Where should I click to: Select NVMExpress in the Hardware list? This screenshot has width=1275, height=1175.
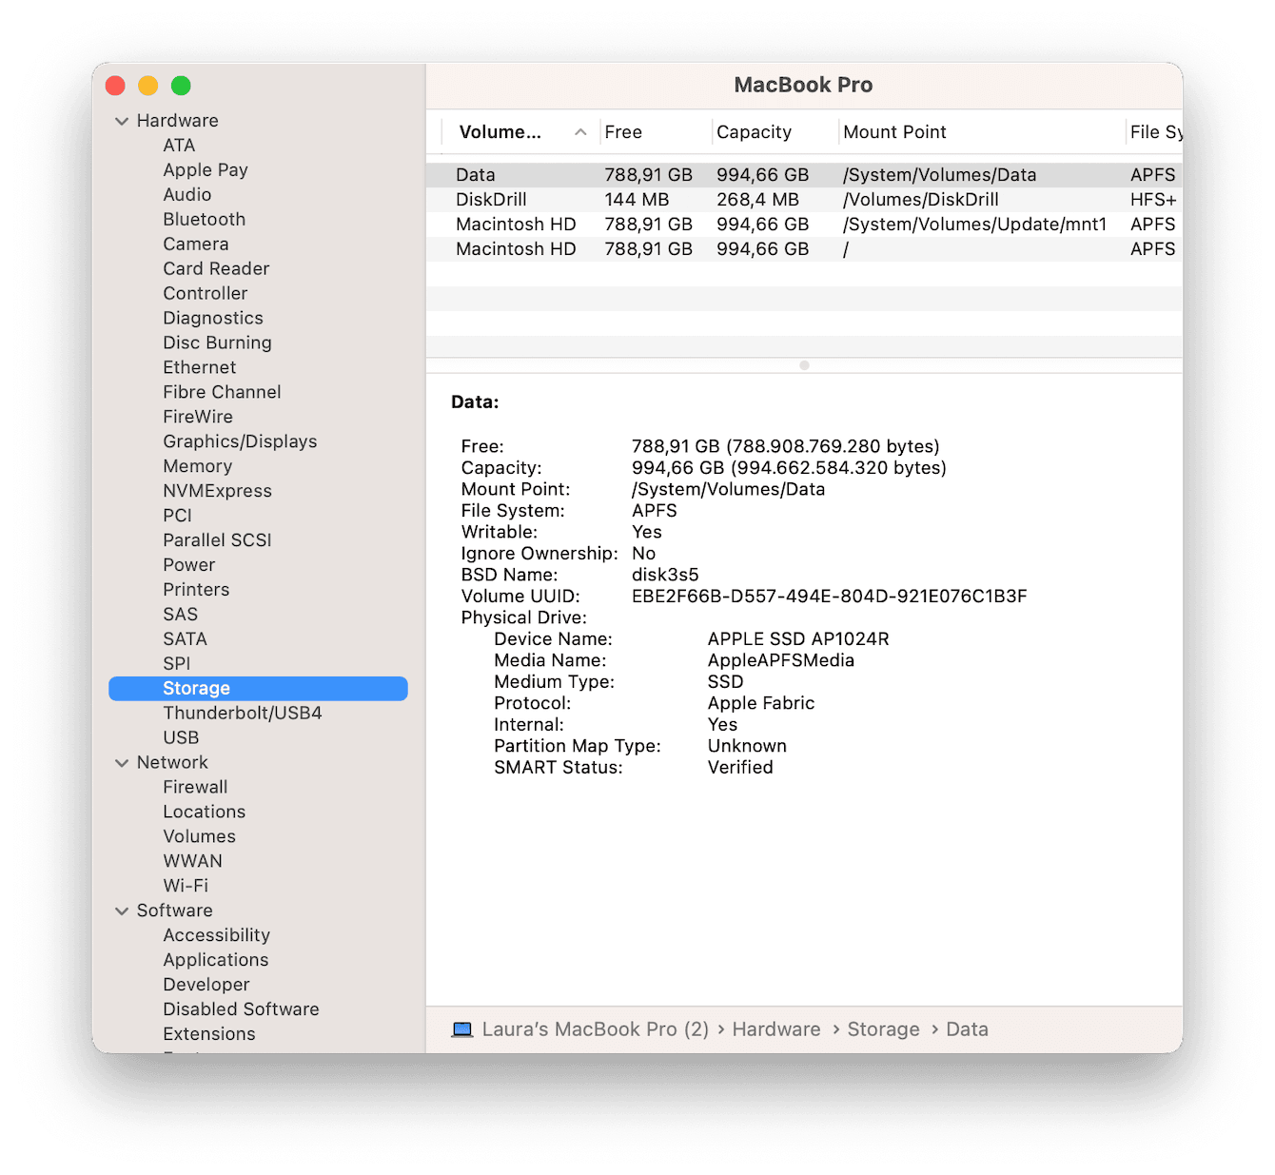(x=217, y=490)
